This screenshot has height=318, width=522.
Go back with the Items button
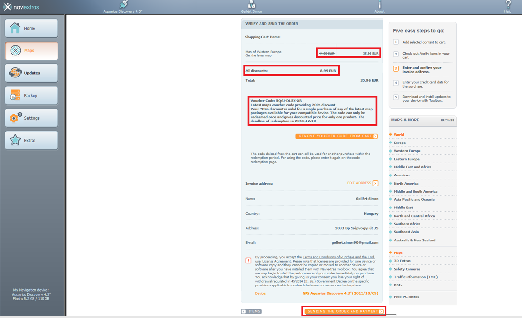point(251,311)
